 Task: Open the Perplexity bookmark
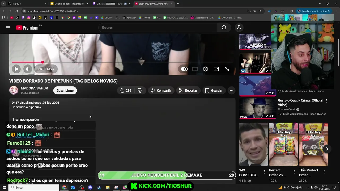[129, 18]
